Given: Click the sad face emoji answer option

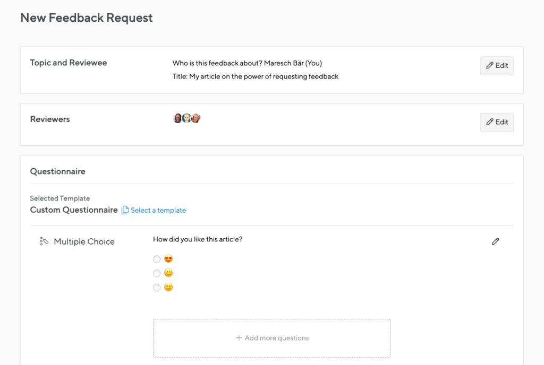Looking at the screenshot, I should 167,287.
